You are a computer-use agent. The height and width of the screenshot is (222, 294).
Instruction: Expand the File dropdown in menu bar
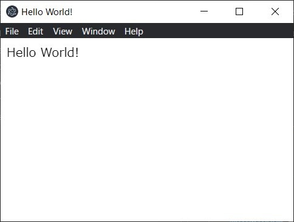point(12,31)
